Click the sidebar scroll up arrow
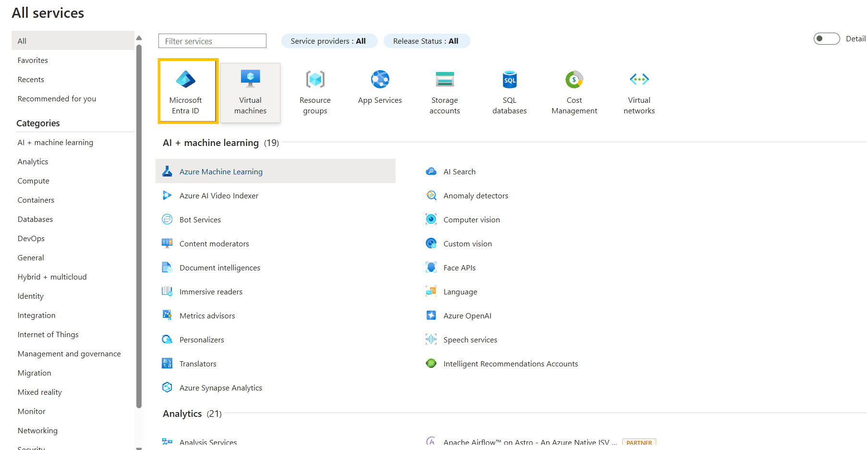This screenshot has height=450, width=867. (x=139, y=38)
